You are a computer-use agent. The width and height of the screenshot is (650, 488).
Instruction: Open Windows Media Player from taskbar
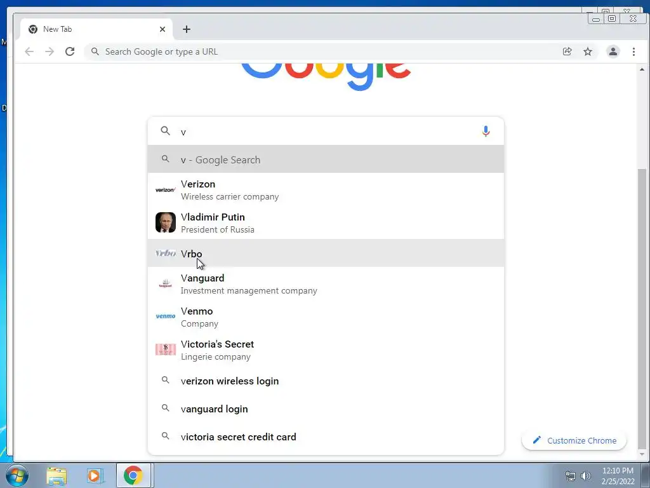95,475
